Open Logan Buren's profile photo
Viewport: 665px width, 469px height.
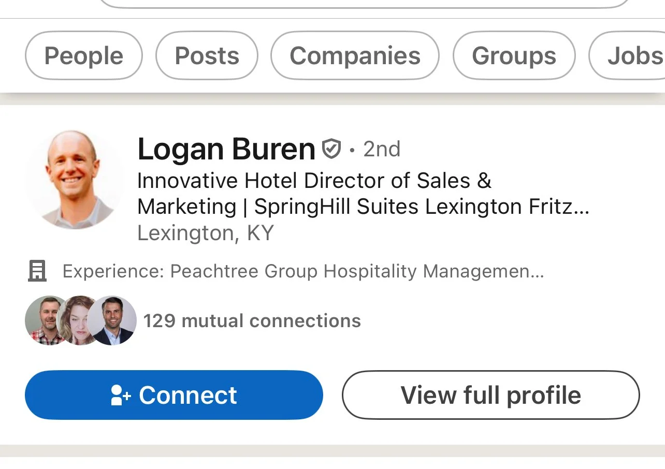tap(74, 179)
